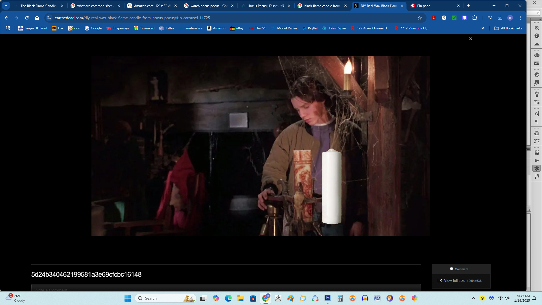Switch to the Pin page tab
This screenshot has height=305, width=542.
[x=435, y=6]
